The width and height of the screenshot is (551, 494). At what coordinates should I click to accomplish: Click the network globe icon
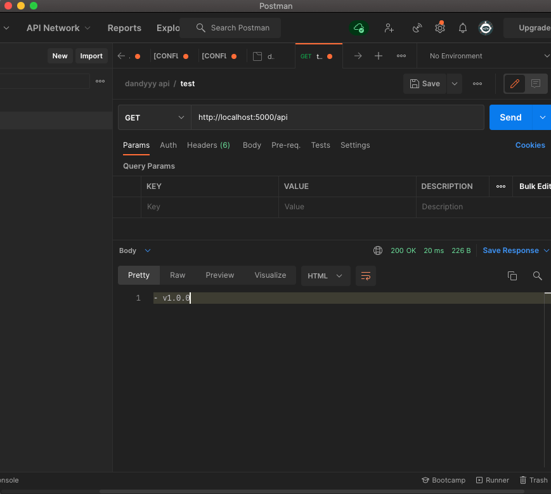[x=378, y=250]
